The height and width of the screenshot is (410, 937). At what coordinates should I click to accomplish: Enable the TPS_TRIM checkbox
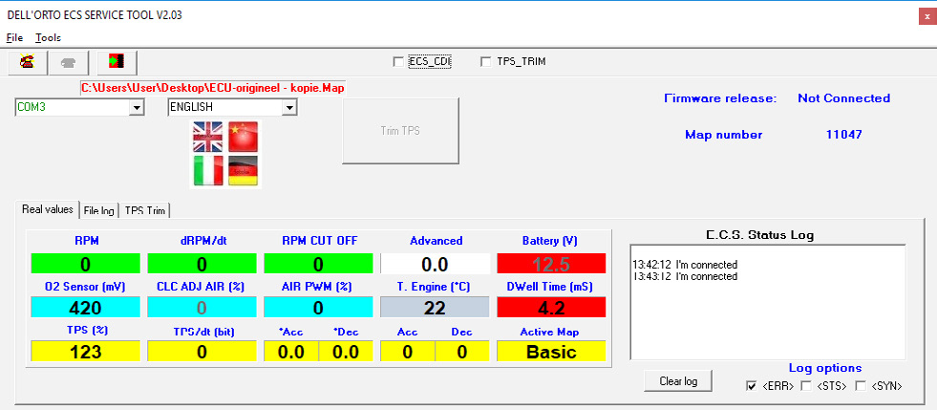(486, 61)
